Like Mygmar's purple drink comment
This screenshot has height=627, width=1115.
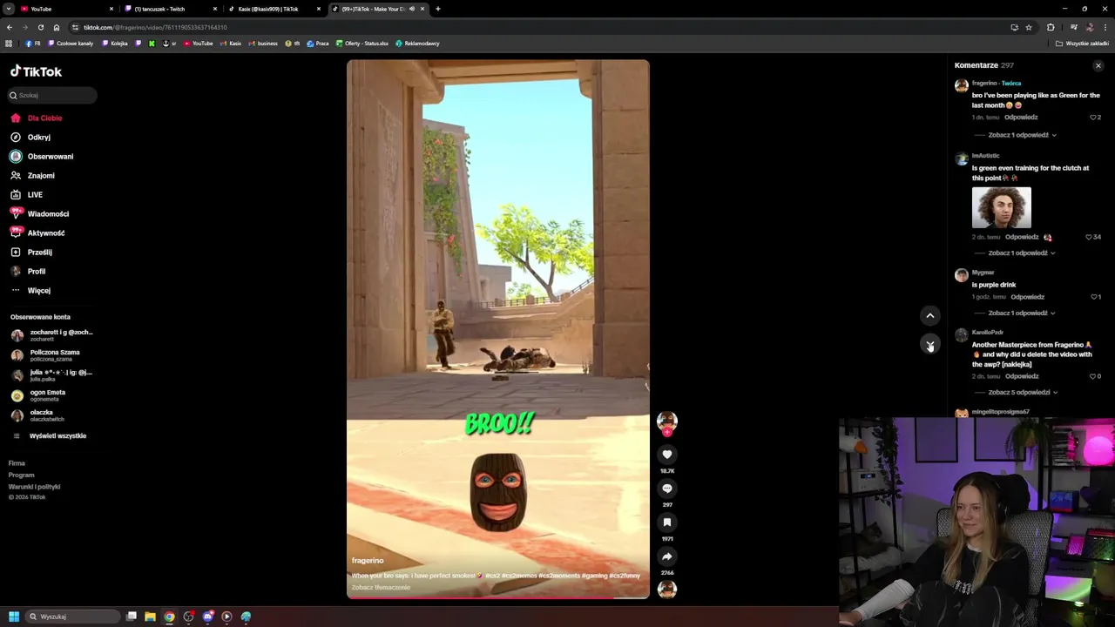coord(1094,297)
